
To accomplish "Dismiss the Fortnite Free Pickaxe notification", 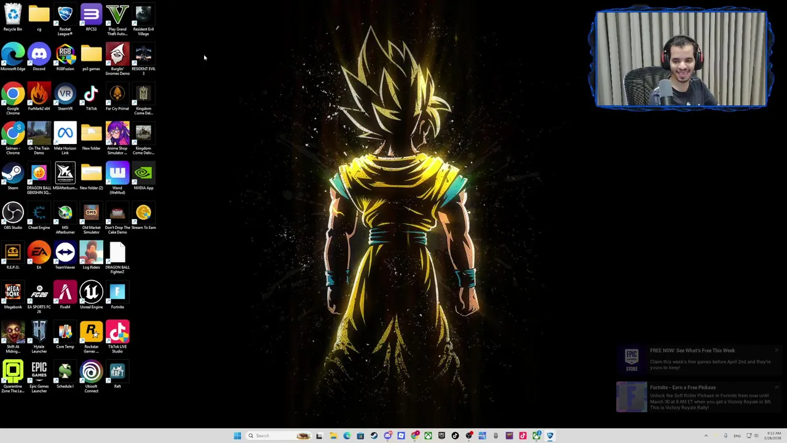I will point(777,387).
